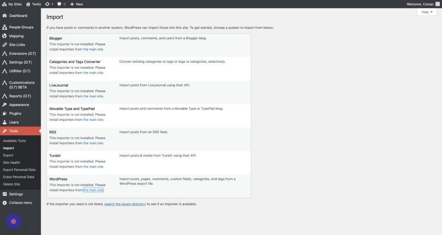Click the Mapping globe icon
This screenshot has height=235, width=442.
(x=5, y=36)
